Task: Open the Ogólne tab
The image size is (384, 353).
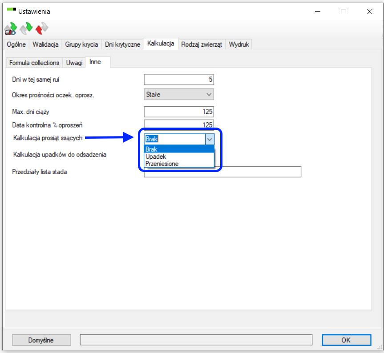Action: pyautogui.click(x=16, y=44)
